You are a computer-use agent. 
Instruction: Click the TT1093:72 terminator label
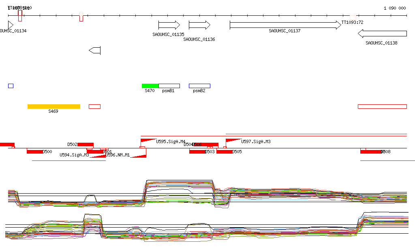point(352,22)
